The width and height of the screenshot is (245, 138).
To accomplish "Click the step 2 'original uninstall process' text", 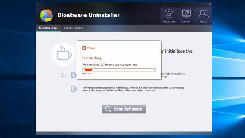I will 133,89.
